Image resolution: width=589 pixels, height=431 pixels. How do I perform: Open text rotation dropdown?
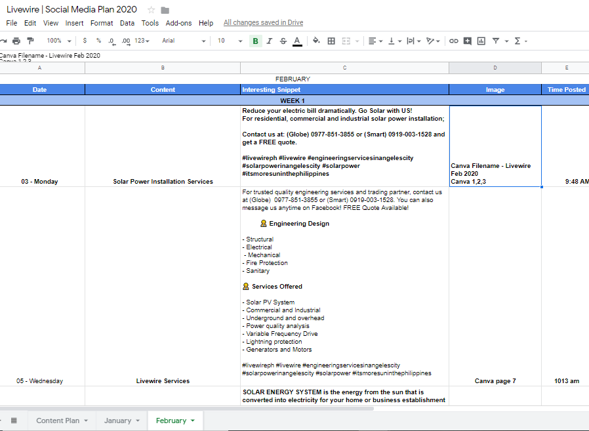click(x=433, y=41)
